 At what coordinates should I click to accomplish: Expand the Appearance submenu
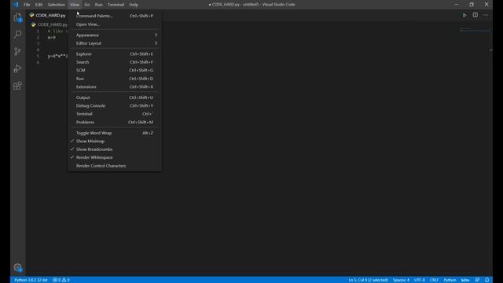115,35
